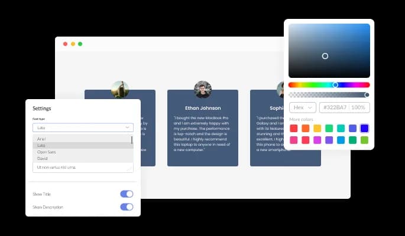Toggle the Show Description switch
The image size is (405, 236).
click(127, 207)
